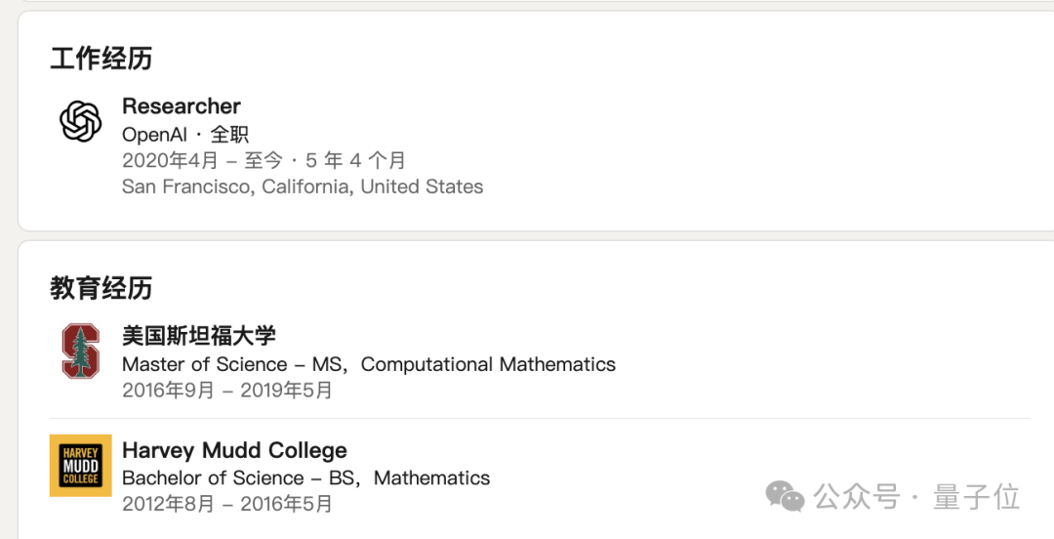Click the Harvey Mudd College logo
Image resolution: width=1054 pixels, height=539 pixels.
point(80,466)
